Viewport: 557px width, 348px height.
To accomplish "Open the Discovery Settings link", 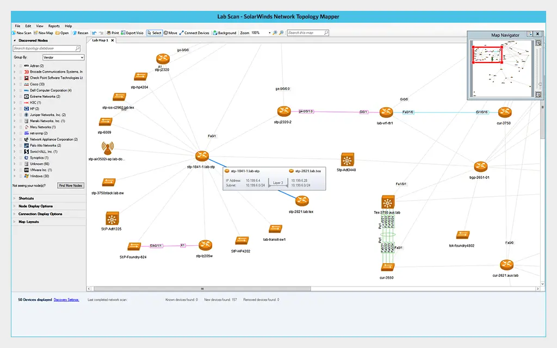I will 66,299.
